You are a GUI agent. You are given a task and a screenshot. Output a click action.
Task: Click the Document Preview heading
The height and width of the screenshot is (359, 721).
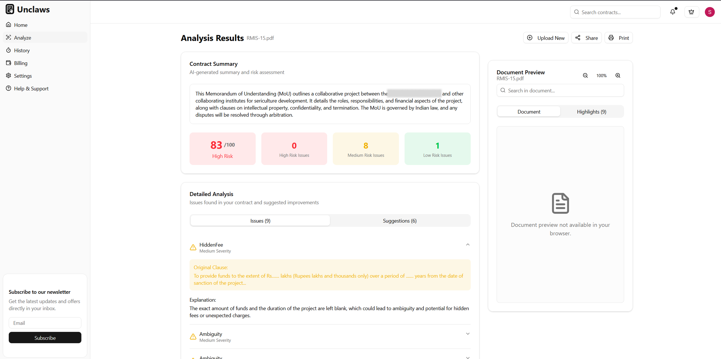pos(520,72)
